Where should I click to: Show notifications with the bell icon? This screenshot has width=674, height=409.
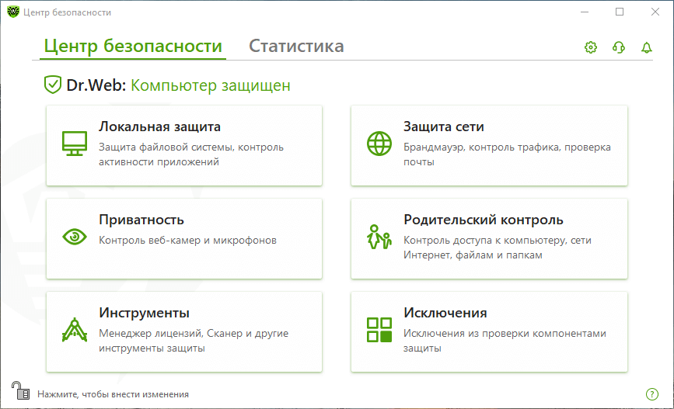(x=647, y=47)
